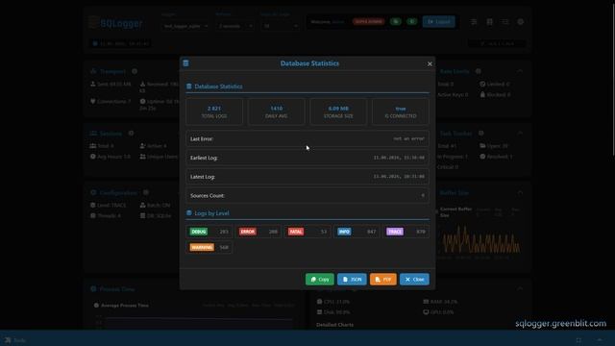The image size is (615, 346).
Task: Click the square icon in the bottom bar
Action: coord(578,340)
